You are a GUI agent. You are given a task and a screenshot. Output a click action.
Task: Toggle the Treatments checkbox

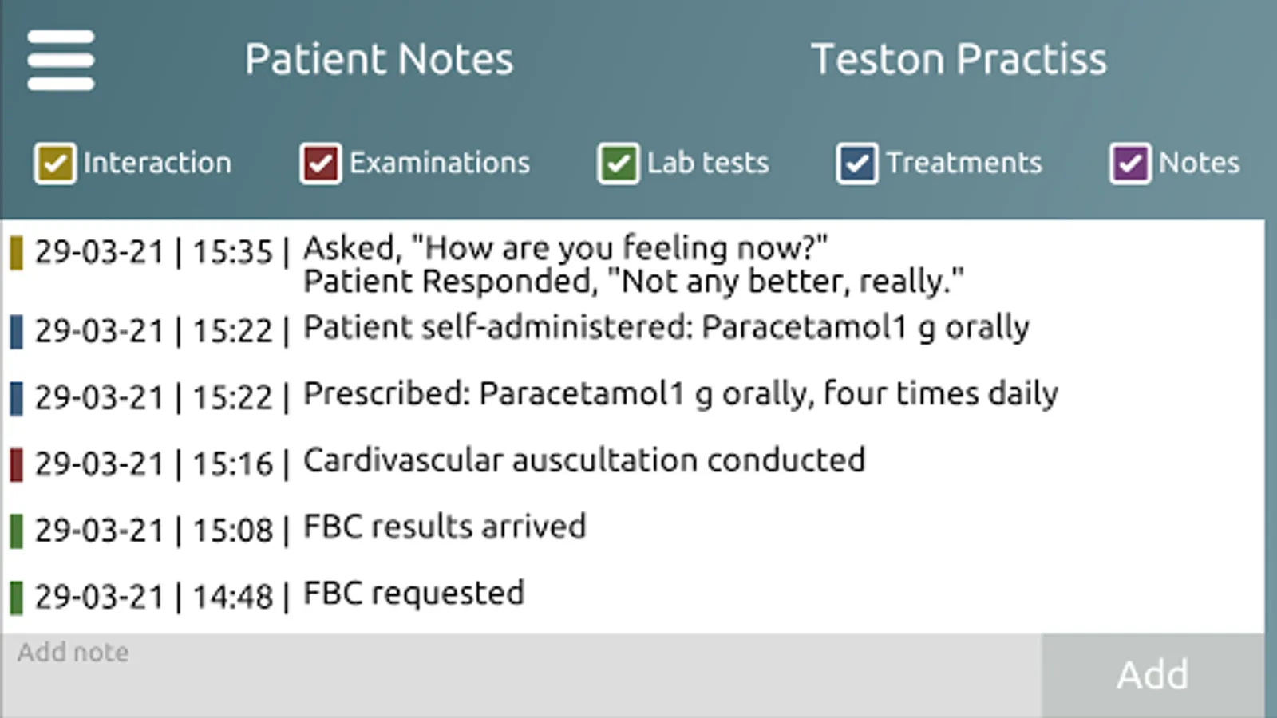857,164
